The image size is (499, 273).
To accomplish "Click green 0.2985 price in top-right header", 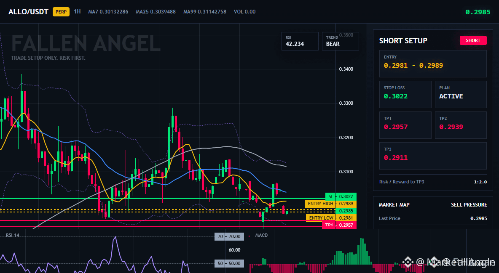I will click(478, 12).
